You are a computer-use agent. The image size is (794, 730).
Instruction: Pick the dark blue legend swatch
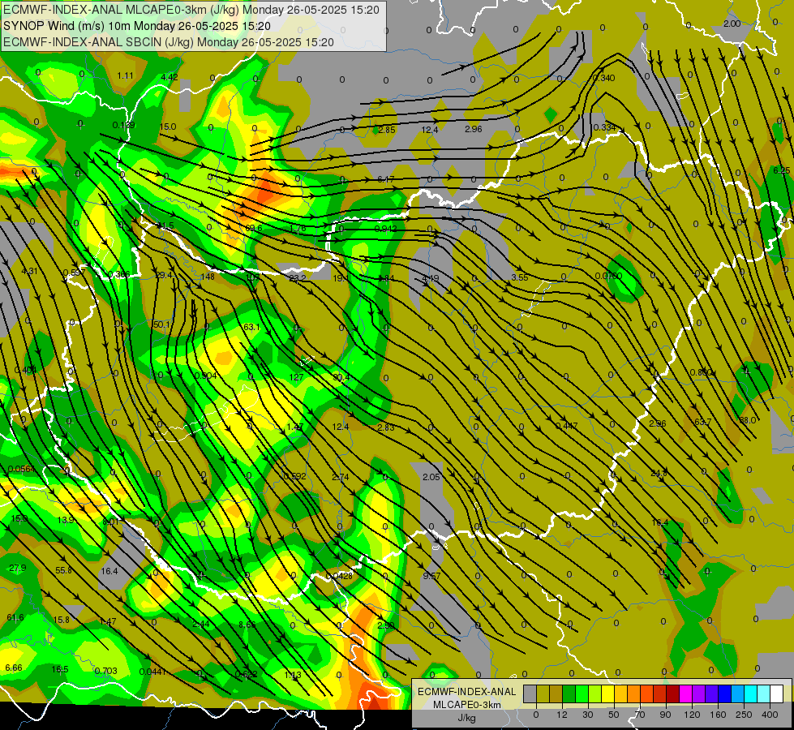[724, 693]
